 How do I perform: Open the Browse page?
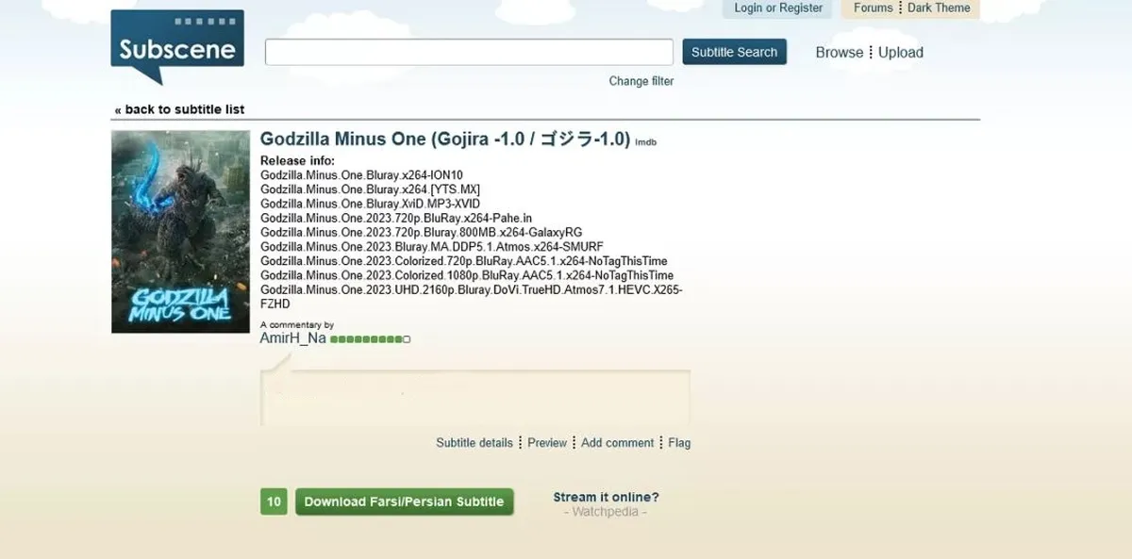coord(839,53)
